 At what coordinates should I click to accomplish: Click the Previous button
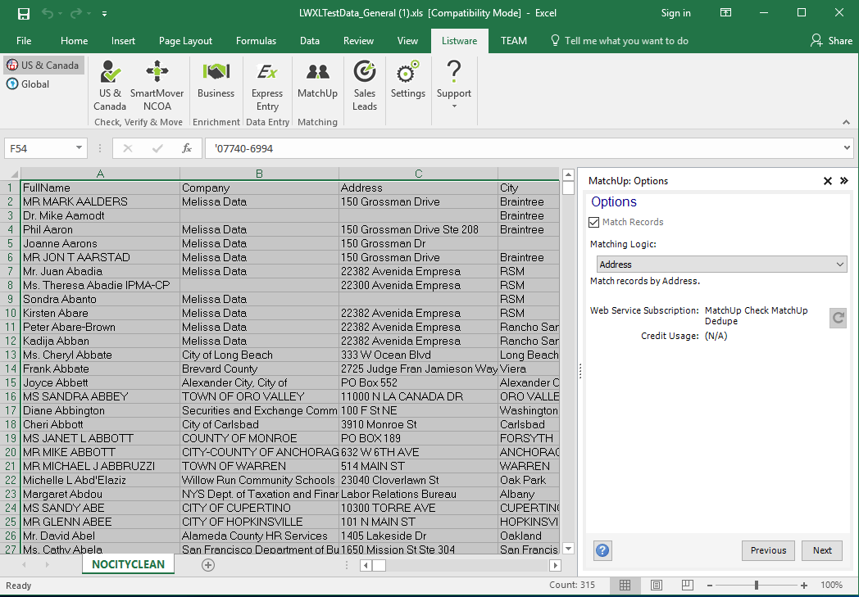[x=768, y=550]
